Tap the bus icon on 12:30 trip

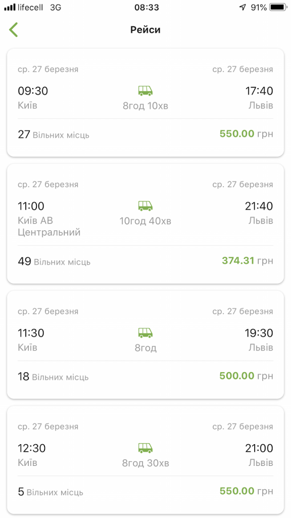(x=145, y=448)
